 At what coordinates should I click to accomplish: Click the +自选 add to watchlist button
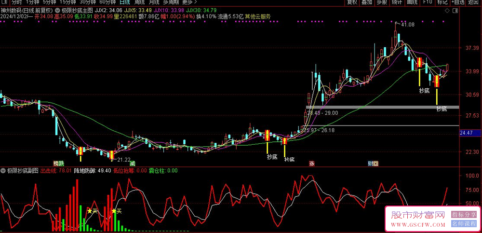458,2
